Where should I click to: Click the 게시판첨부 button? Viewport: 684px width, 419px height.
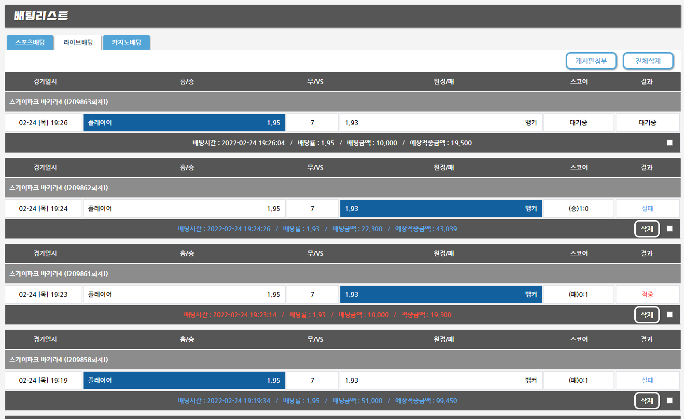(591, 61)
